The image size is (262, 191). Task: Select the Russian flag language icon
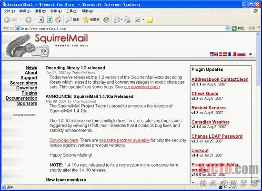click(242, 54)
